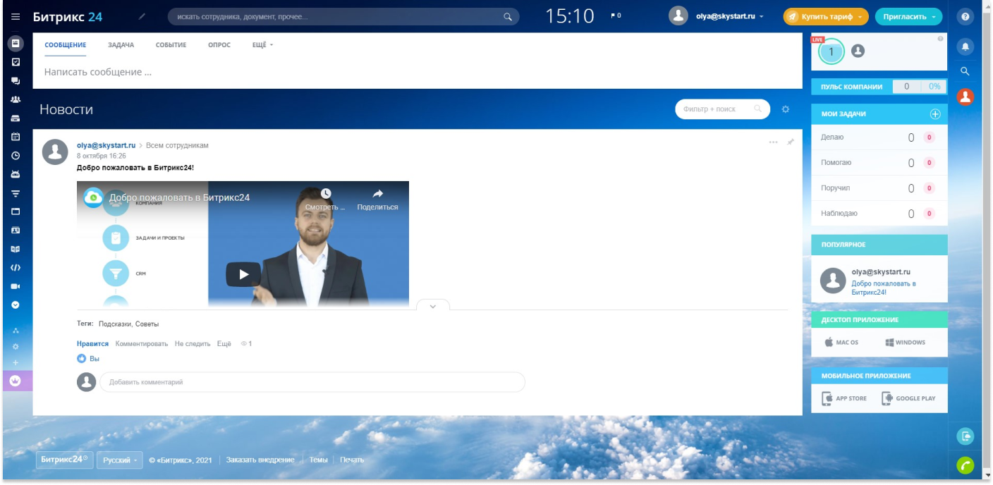Click the top employee and document search field
The image size is (993, 485).
pos(343,17)
